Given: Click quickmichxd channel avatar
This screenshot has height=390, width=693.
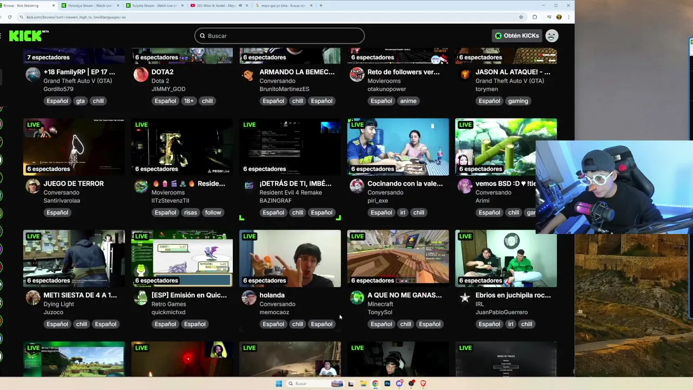Looking at the screenshot, I should [x=141, y=298].
